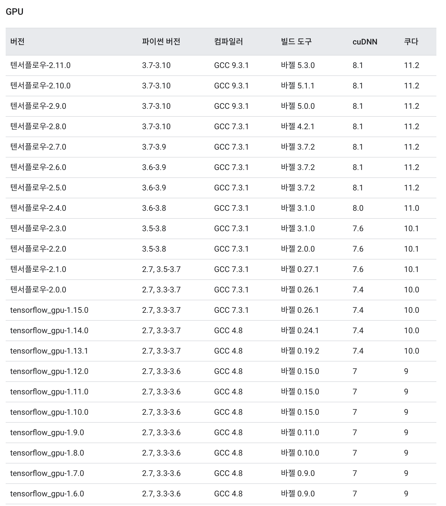Select the 파이썬 버전 column header
Screen dimensions: 446x506
pos(161,42)
